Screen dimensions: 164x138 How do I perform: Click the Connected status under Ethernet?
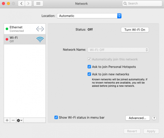[x=17, y=31]
